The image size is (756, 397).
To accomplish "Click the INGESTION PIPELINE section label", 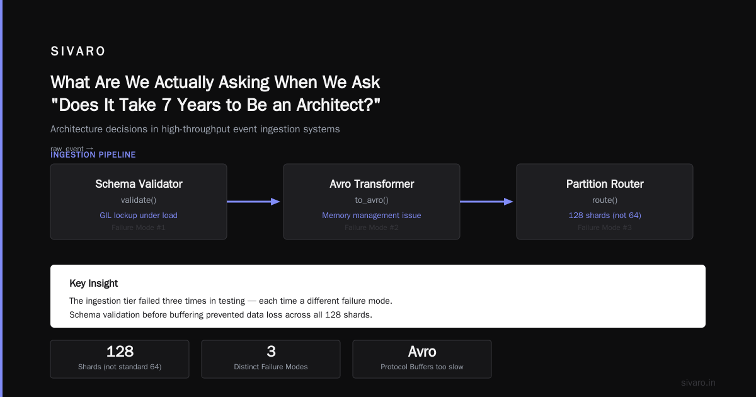I will pos(93,155).
